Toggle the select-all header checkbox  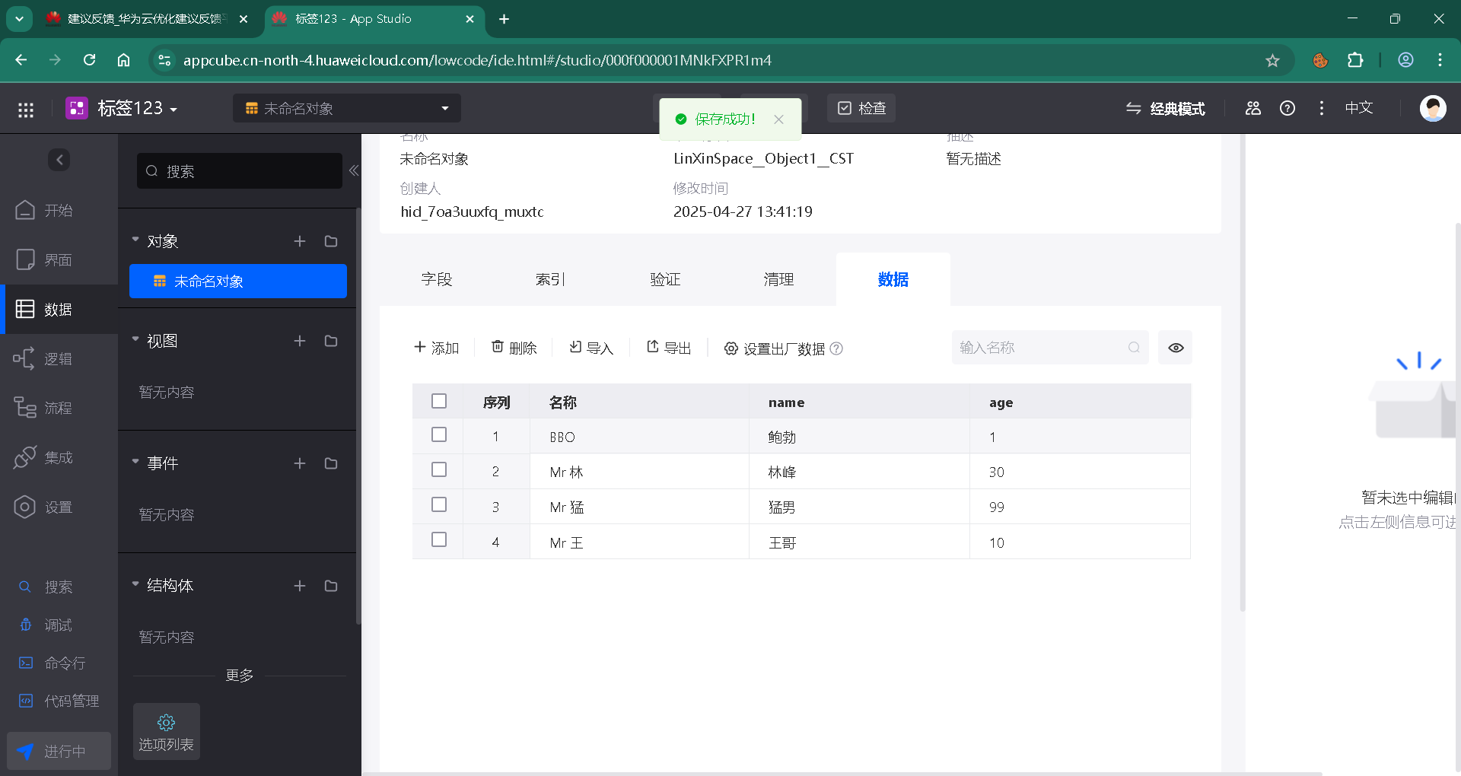(x=439, y=401)
